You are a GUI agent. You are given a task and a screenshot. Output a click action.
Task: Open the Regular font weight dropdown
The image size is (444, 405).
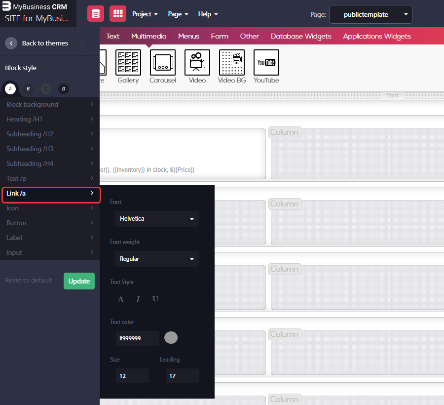click(x=157, y=259)
